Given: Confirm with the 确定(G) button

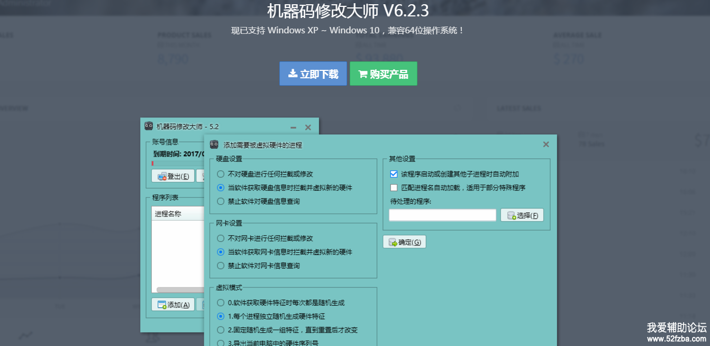Looking at the screenshot, I should tap(405, 242).
